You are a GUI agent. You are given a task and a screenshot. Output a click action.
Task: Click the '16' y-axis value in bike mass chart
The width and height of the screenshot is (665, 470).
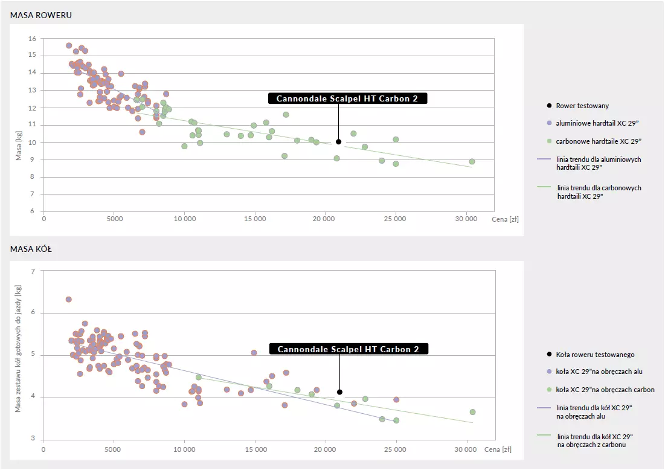tap(32, 39)
